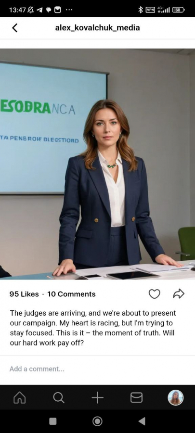Tap the Android recent apps square button
The width and height of the screenshot is (195, 433).
pos(53,421)
